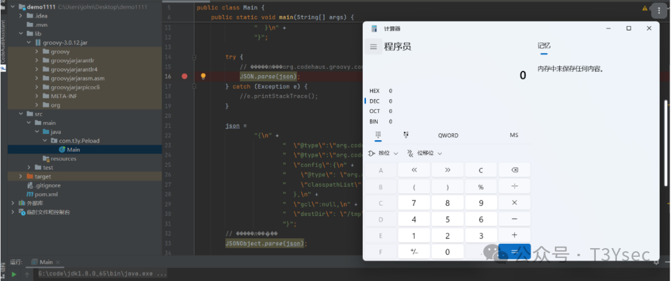
Task: Click the digit 9 key
Action: click(481, 203)
